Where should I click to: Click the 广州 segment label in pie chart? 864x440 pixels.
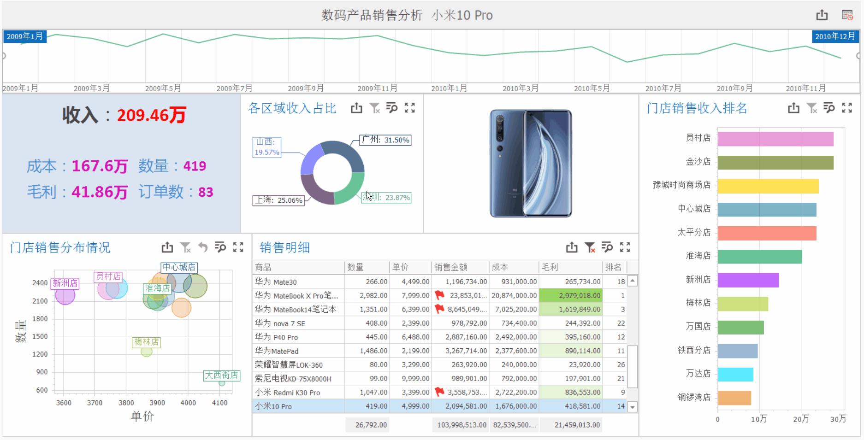[385, 140]
